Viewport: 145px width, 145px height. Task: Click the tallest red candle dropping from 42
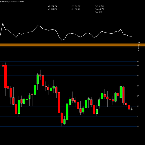point(6,76)
